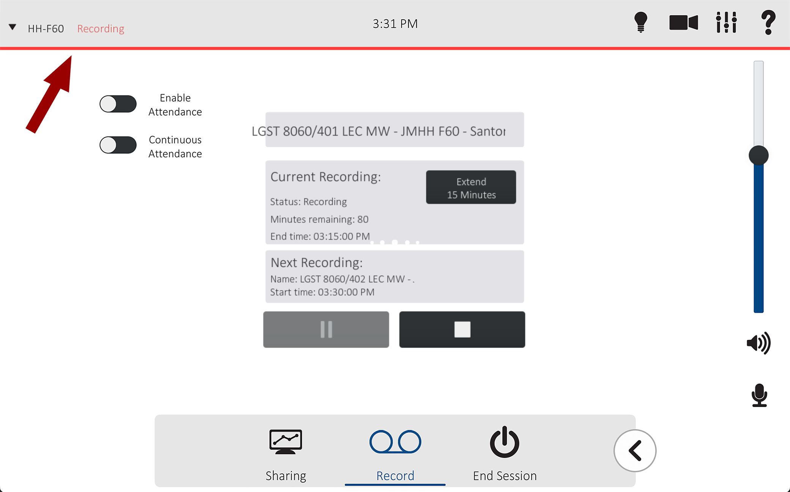Toggle Enable Attendance switch

point(118,104)
